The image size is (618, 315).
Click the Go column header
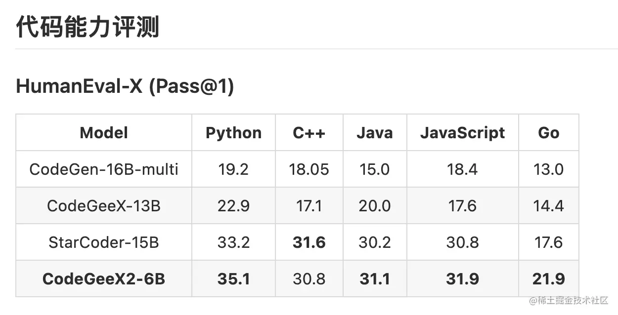pos(548,133)
